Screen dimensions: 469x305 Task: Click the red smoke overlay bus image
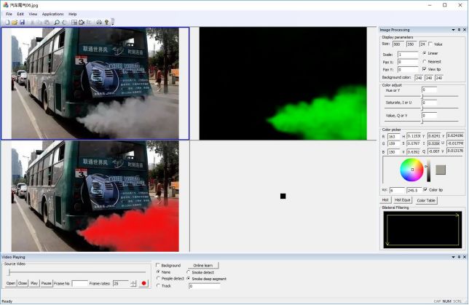(95, 196)
